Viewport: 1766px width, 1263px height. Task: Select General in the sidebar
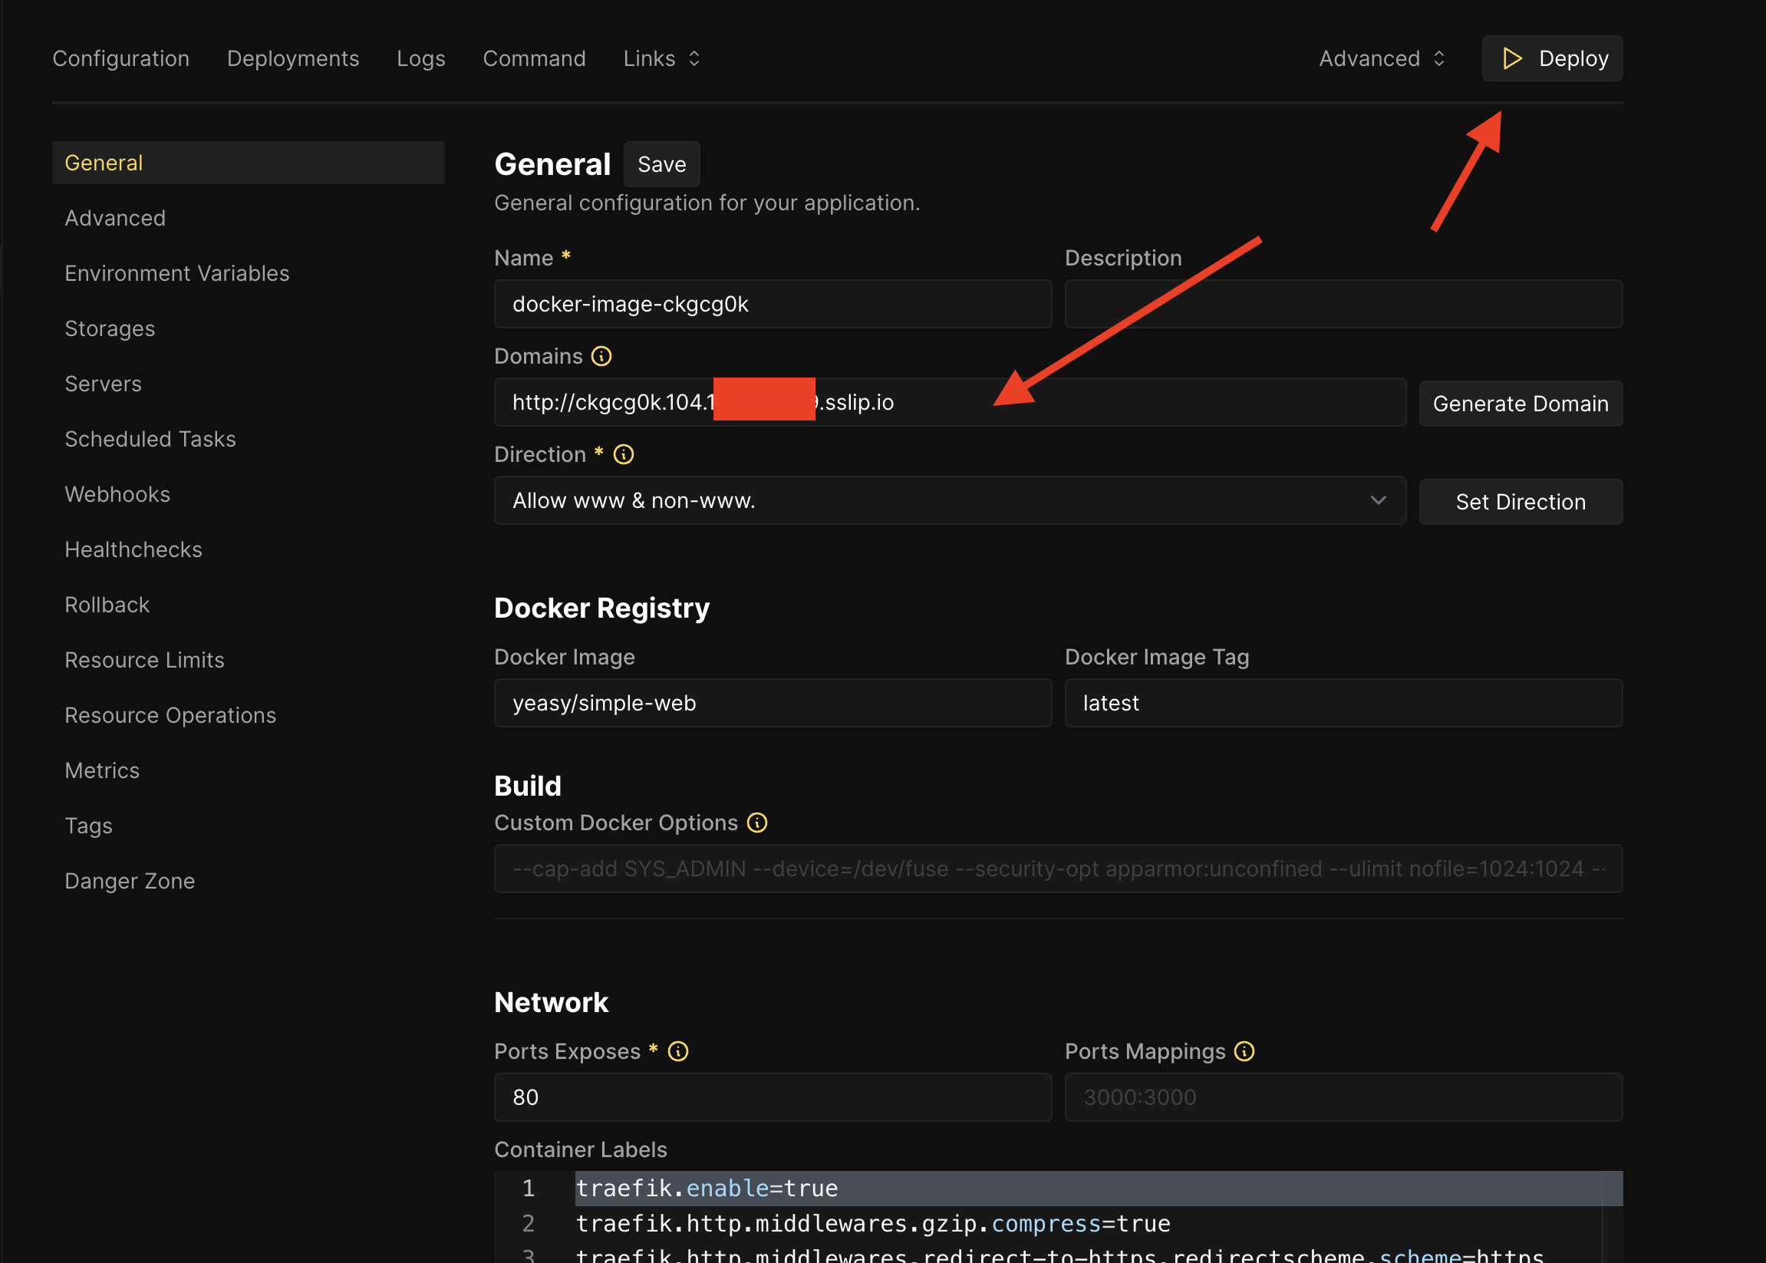[248, 163]
